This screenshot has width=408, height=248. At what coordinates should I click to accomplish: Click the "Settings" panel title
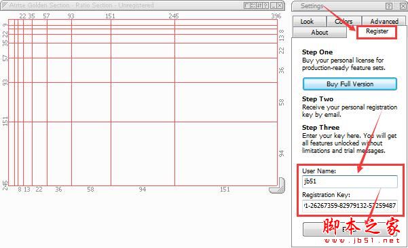[x=312, y=6]
